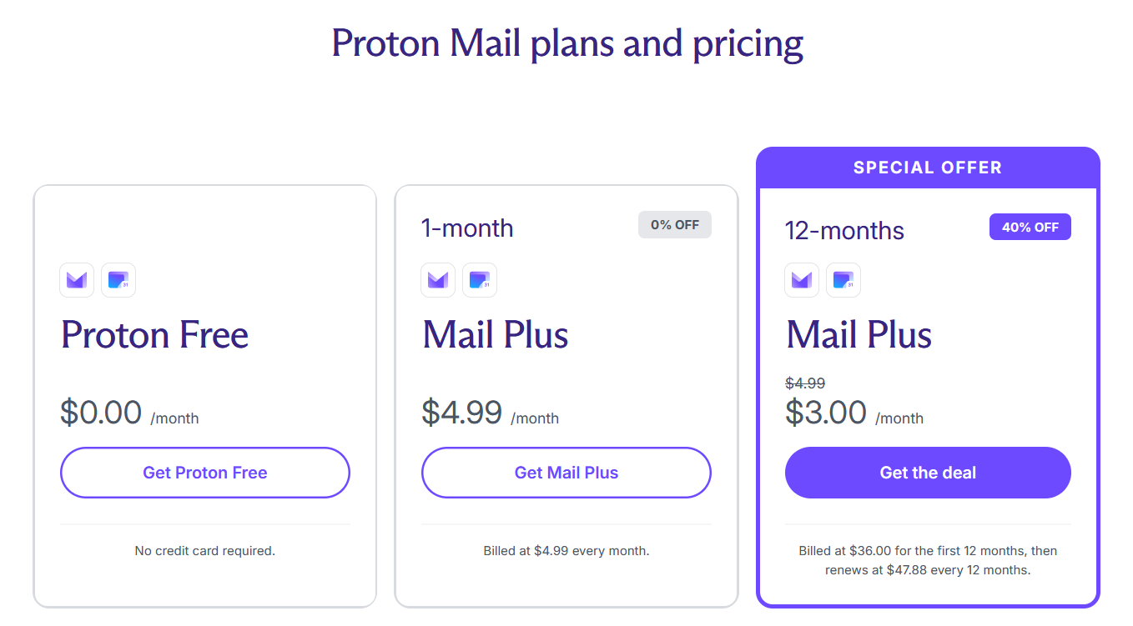
Task: Click the crossed-out $4.99 price
Action: (804, 383)
